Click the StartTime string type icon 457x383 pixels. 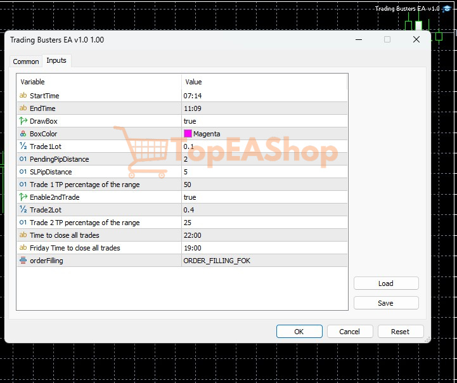point(23,96)
